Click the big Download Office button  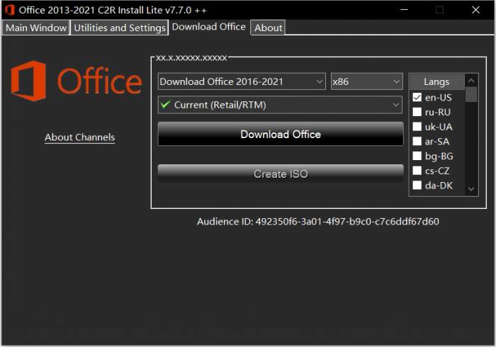[281, 134]
